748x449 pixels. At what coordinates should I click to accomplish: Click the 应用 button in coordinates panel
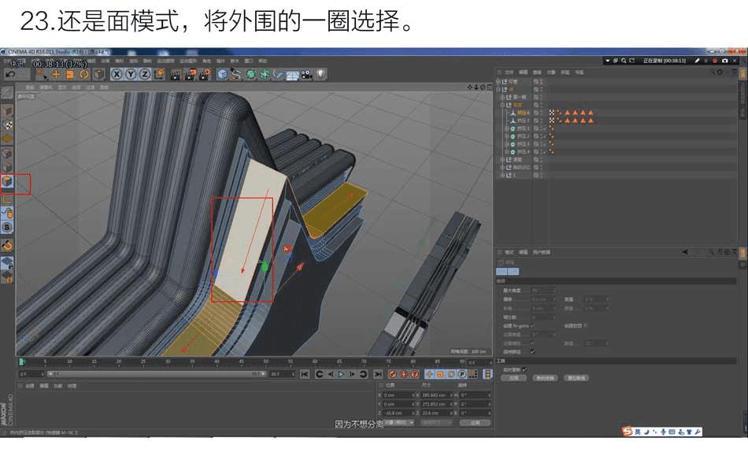[x=475, y=422]
